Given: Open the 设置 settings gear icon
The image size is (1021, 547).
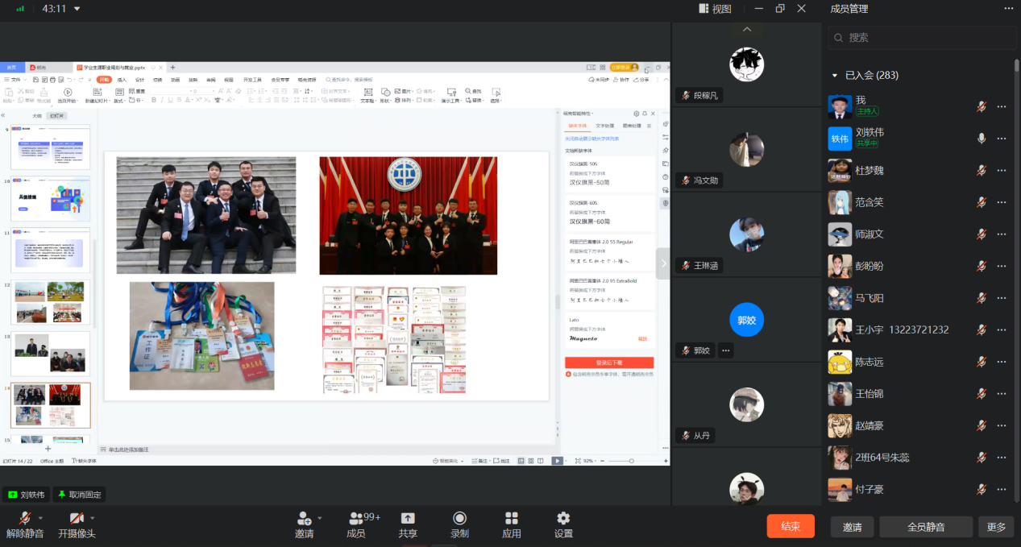Looking at the screenshot, I should 563,519.
